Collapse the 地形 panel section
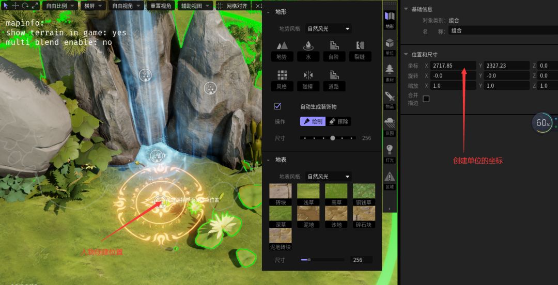The height and width of the screenshot is (285, 558). tap(268, 12)
